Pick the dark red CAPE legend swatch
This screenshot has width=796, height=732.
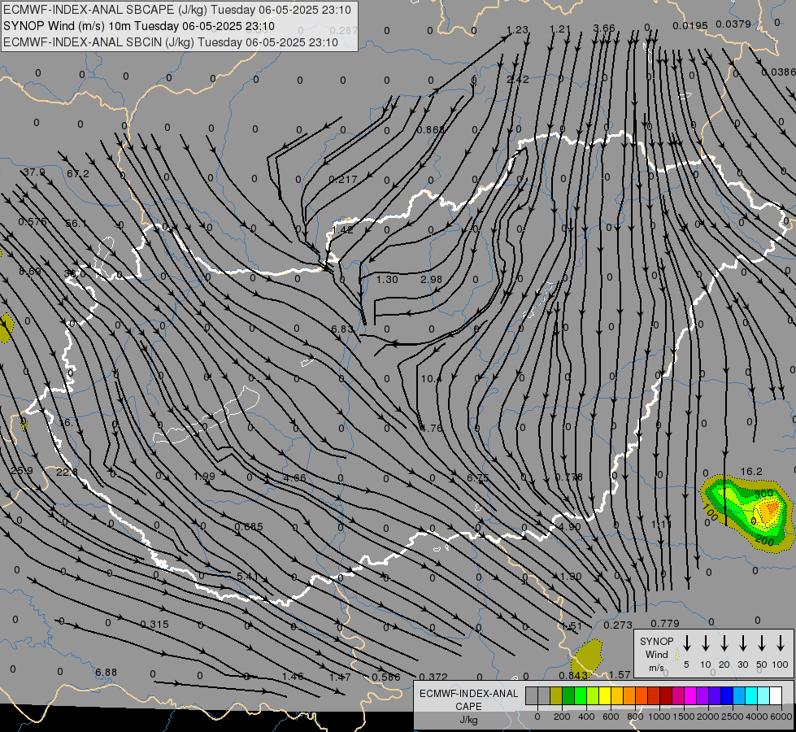point(666,696)
